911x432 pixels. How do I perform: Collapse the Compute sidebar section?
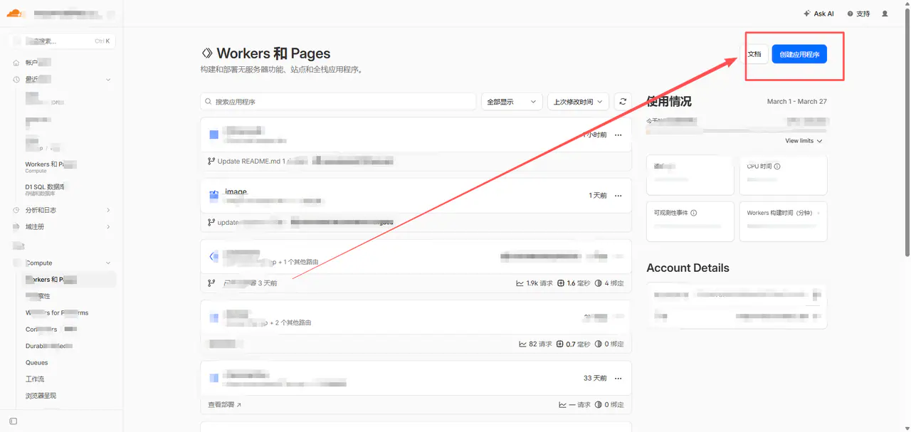[x=108, y=263]
